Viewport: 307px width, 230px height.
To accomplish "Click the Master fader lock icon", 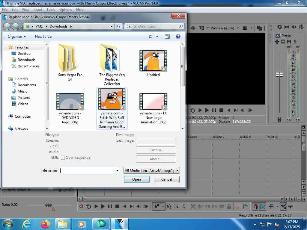I will pyautogui.click(x=279, y=119).
